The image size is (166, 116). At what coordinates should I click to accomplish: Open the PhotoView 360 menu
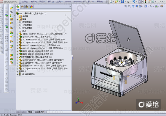[79, 1]
